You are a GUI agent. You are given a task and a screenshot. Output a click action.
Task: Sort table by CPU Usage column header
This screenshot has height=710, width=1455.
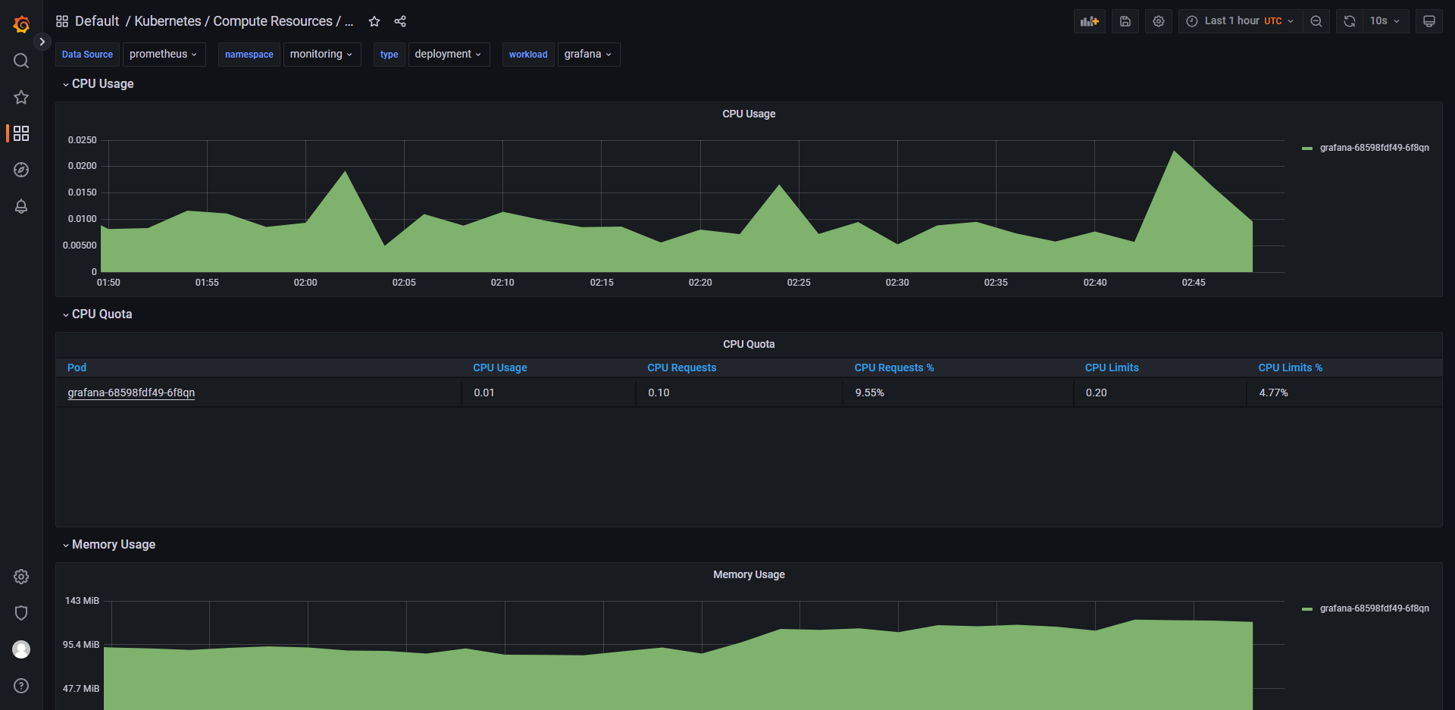(500, 368)
